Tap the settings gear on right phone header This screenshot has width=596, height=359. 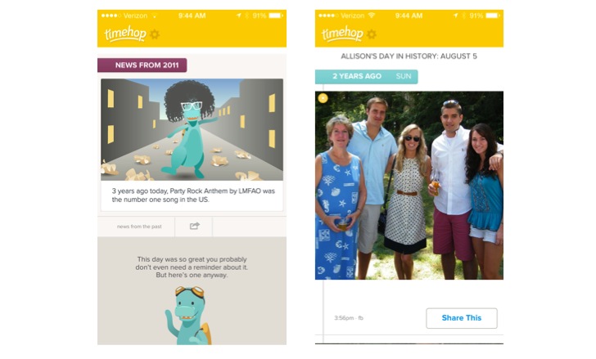[x=372, y=34]
